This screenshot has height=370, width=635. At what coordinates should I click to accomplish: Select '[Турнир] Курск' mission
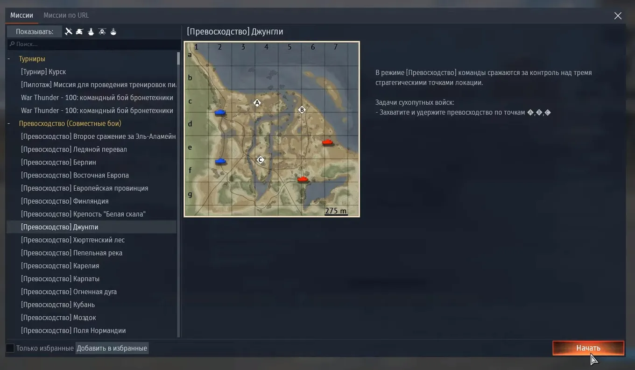[92, 72]
